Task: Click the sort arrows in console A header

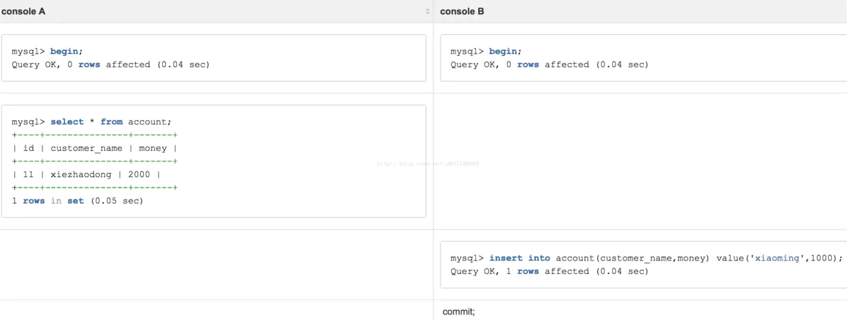Action: click(x=427, y=11)
